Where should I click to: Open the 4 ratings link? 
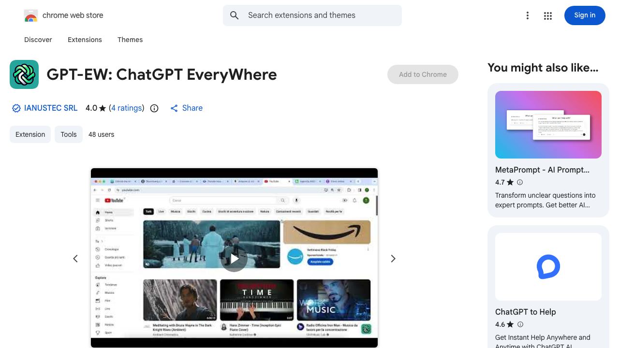pos(127,108)
